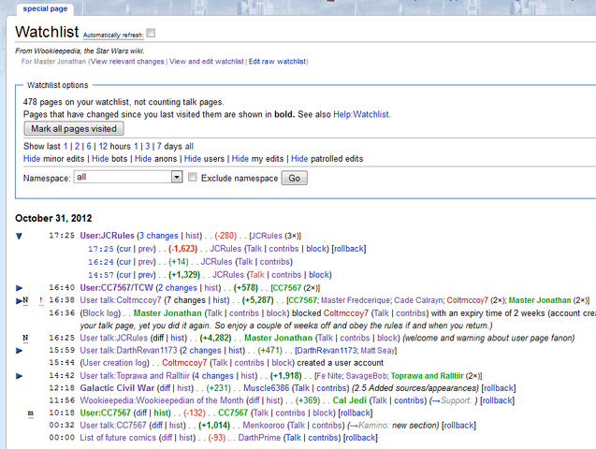Expand the Toprawa and Ralltiir changes group
The image size is (596, 449).
tap(19, 376)
